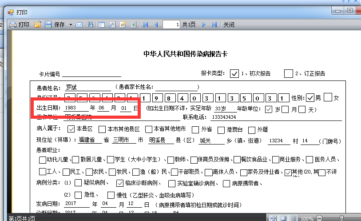The image size is (361, 221).
Task: Toggle the 离休人员 occupation checkbox
Action: click(208, 173)
